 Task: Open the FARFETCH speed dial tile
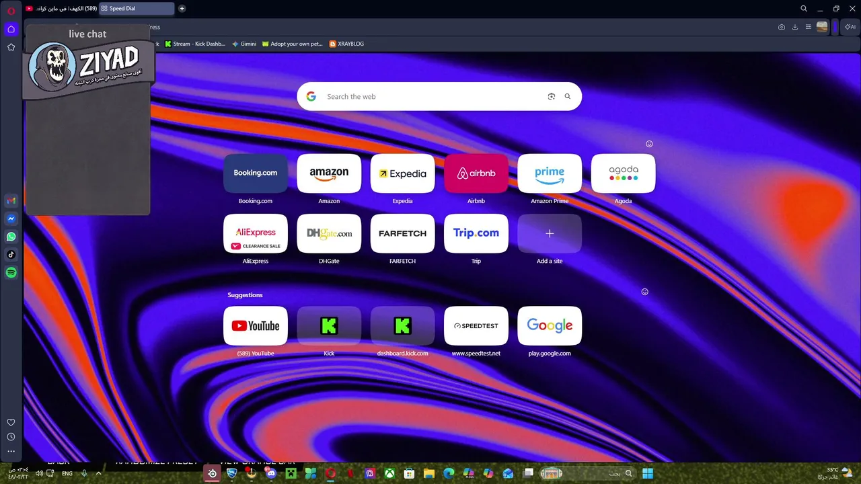tap(402, 233)
